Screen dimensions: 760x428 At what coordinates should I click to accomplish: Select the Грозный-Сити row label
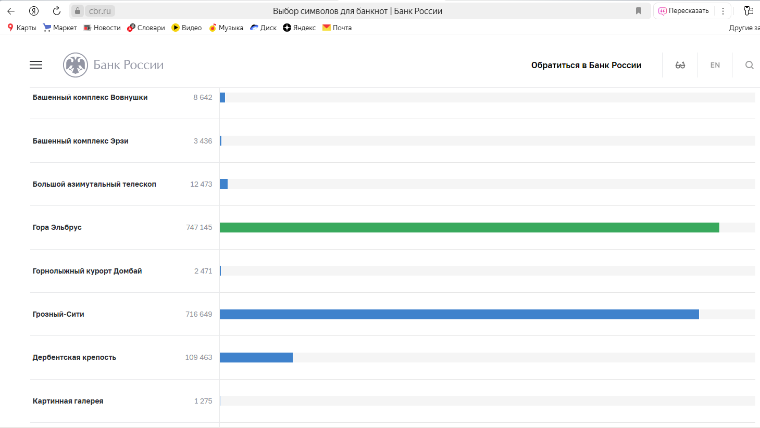58,314
